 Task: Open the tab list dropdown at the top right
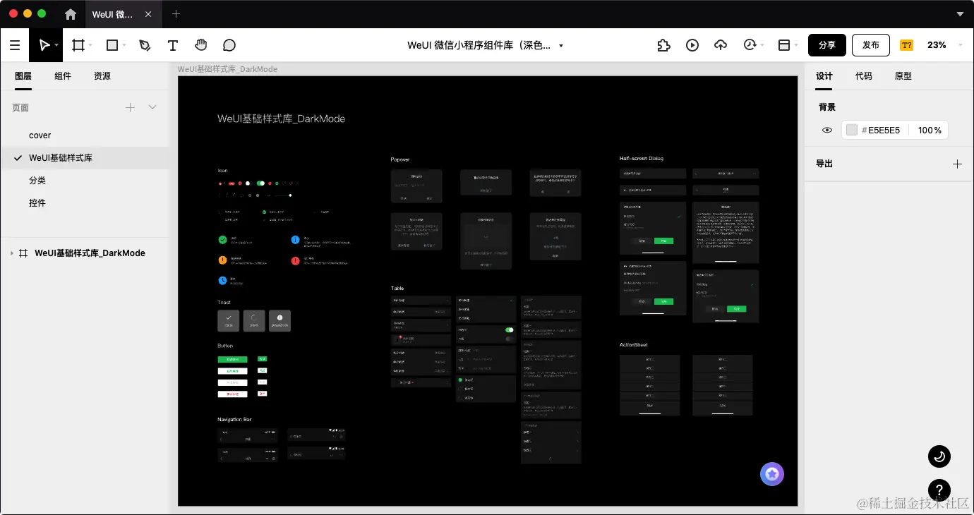[960, 14]
